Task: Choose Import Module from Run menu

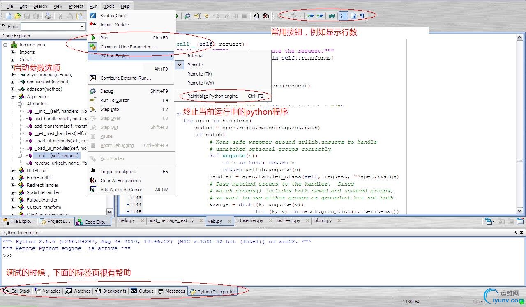Action: point(131,25)
